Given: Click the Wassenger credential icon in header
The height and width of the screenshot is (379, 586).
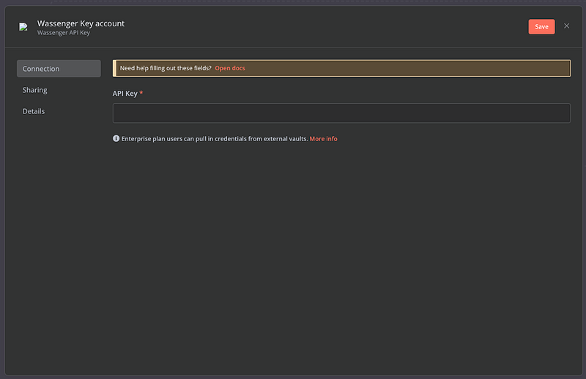Looking at the screenshot, I should pos(23,27).
